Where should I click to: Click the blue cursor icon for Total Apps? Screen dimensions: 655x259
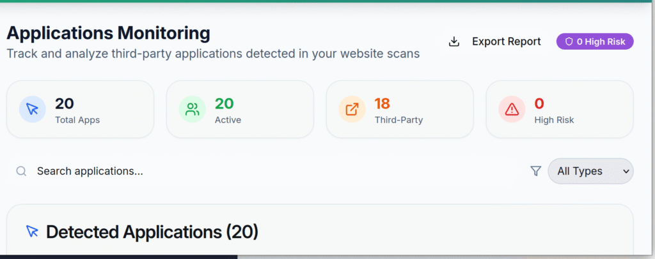tap(33, 109)
